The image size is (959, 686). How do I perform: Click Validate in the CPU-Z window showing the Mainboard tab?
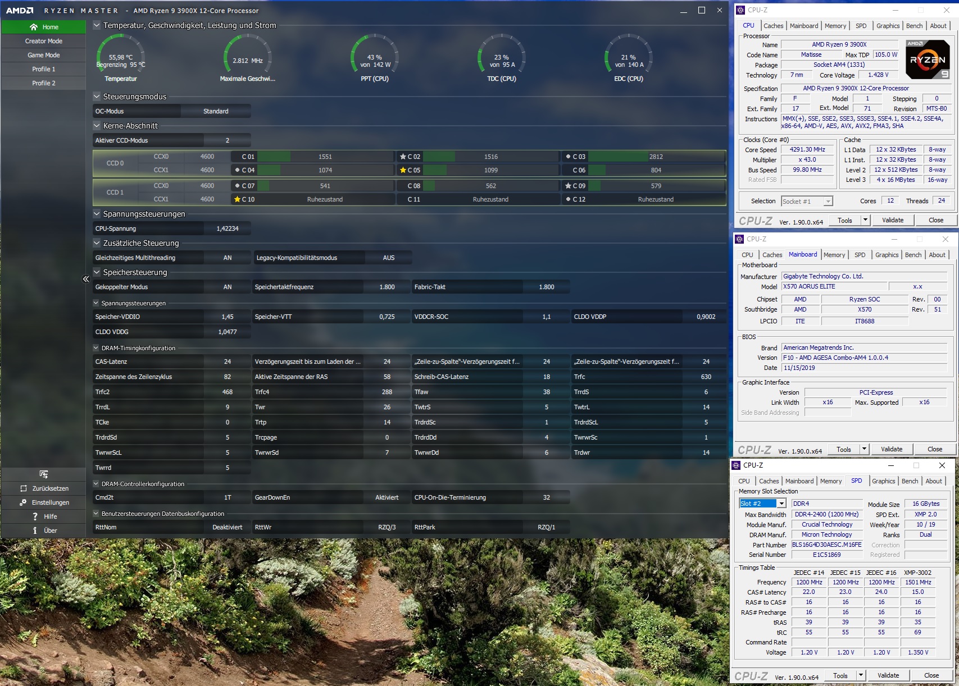point(892,449)
